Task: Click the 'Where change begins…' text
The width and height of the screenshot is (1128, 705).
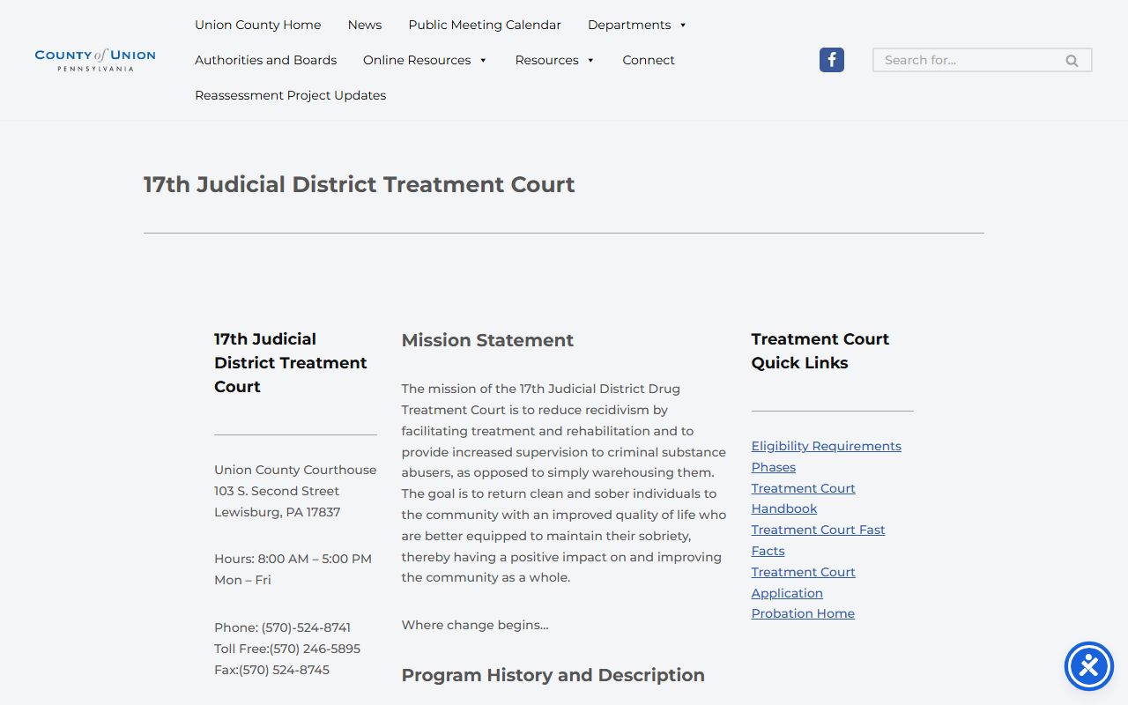Action: point(475,625)
